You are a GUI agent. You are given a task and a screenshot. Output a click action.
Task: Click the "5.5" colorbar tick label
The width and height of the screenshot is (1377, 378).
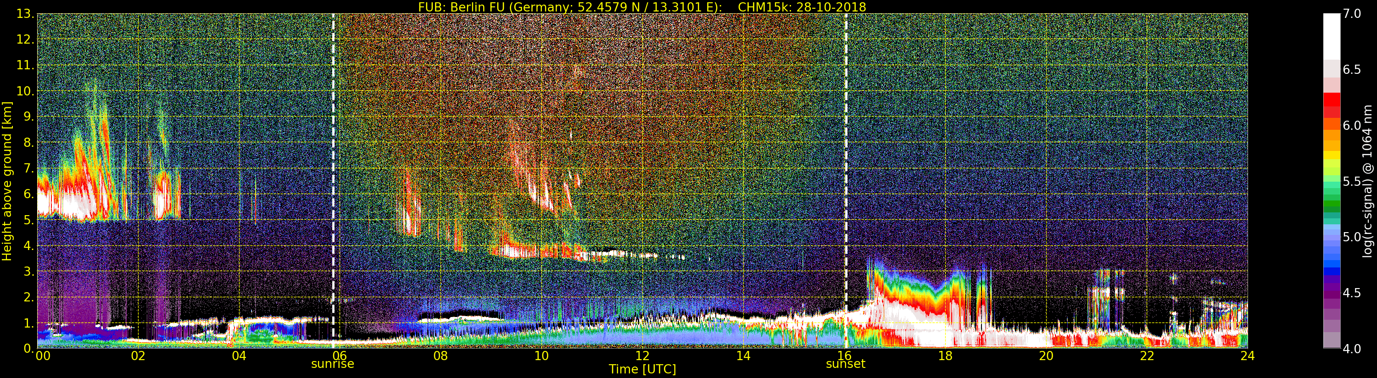(1352, 181)
